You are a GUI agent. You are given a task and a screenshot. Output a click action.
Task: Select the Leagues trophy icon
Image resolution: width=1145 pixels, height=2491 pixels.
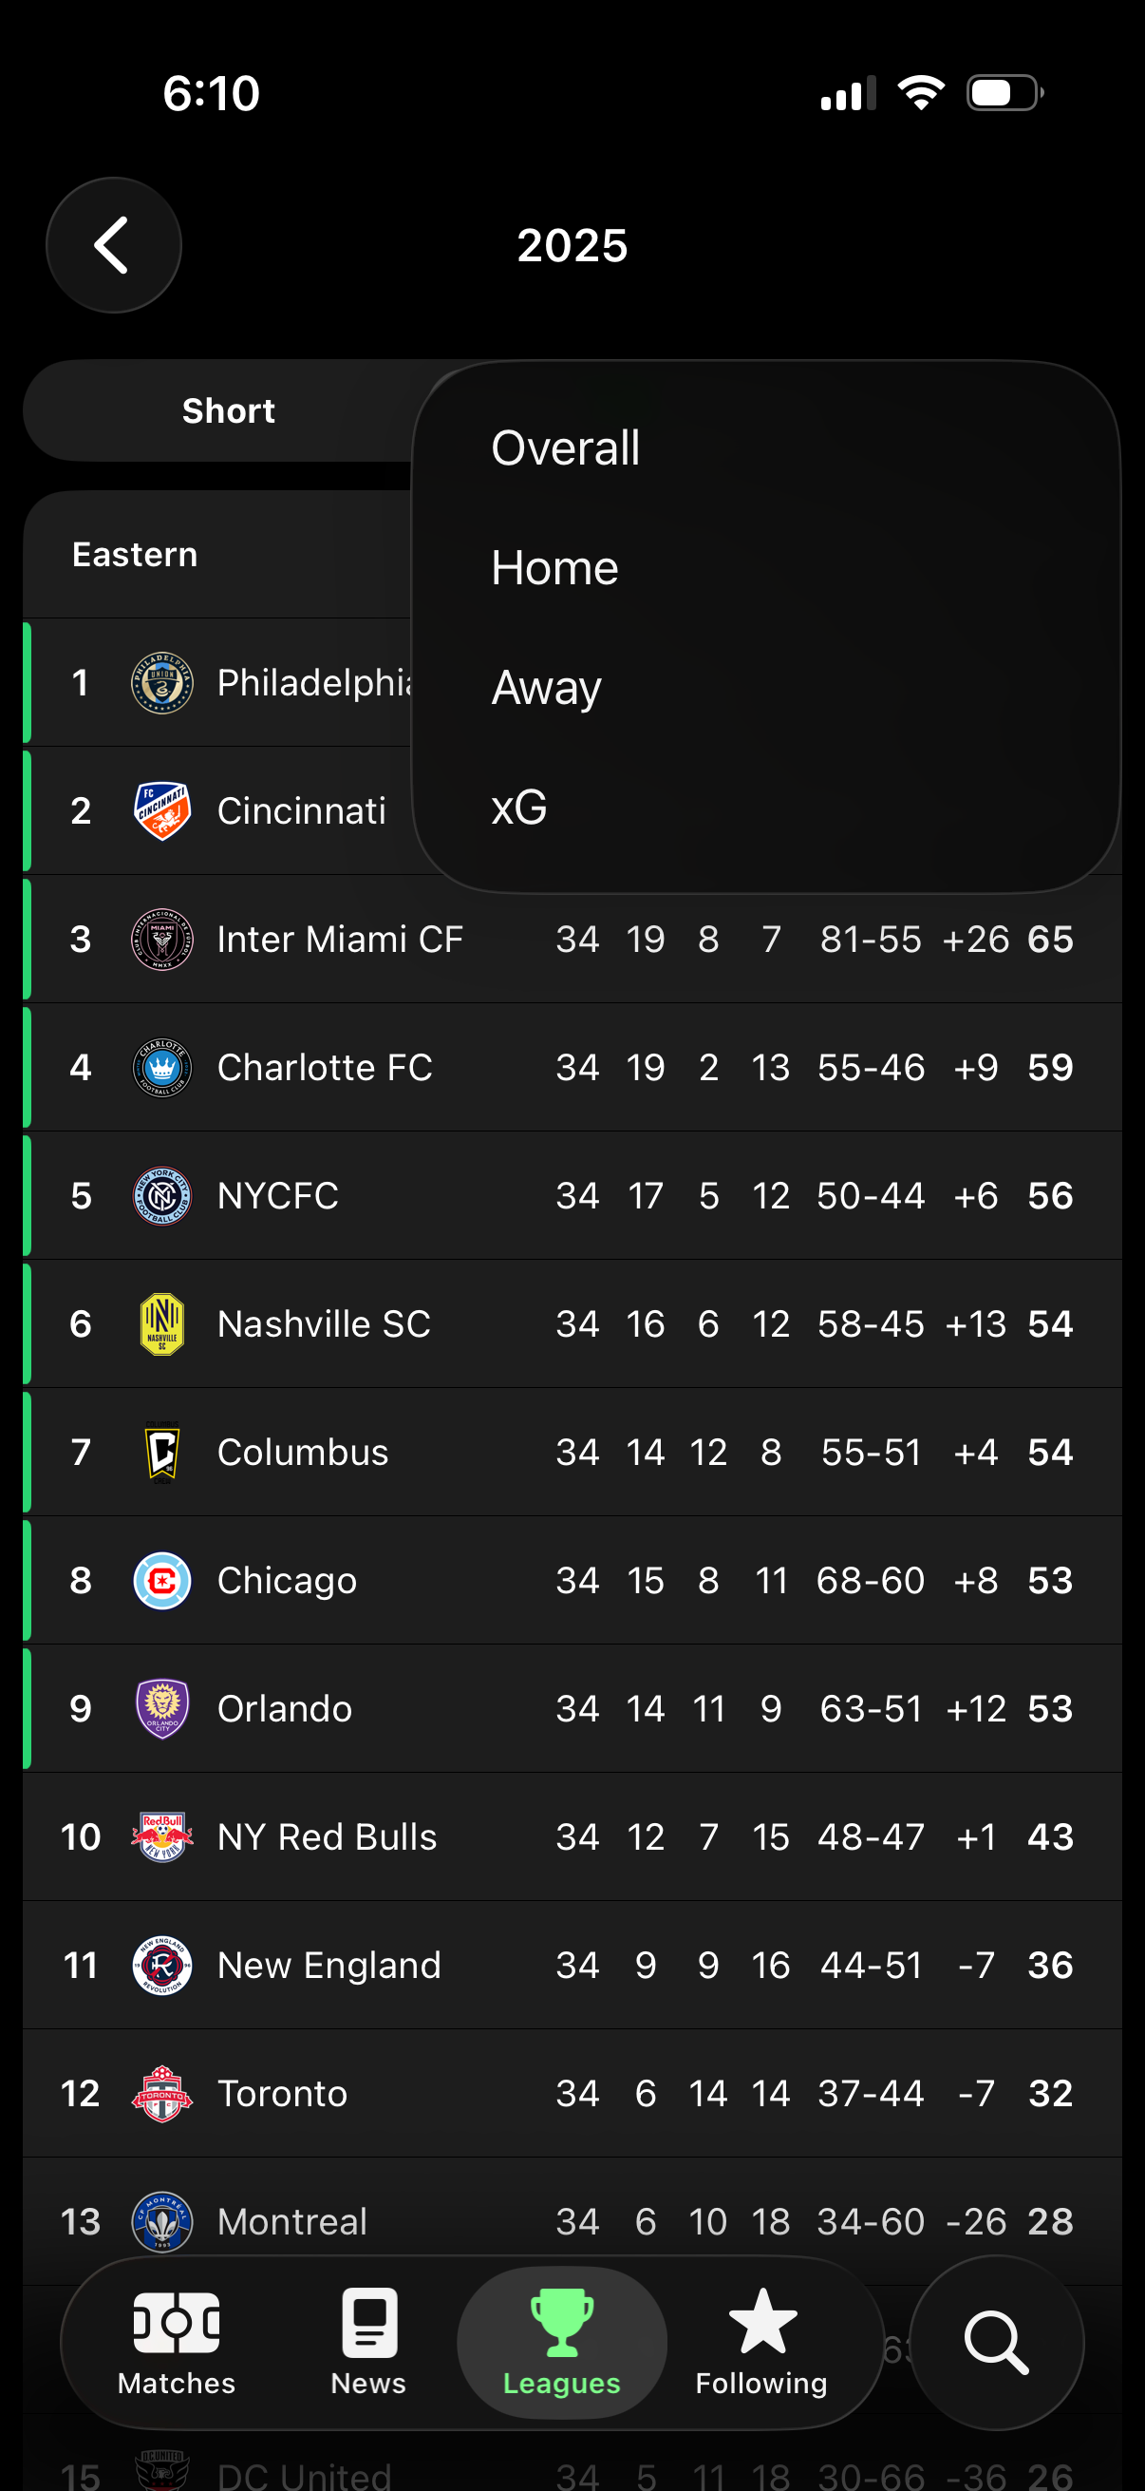click(561, 2321)
